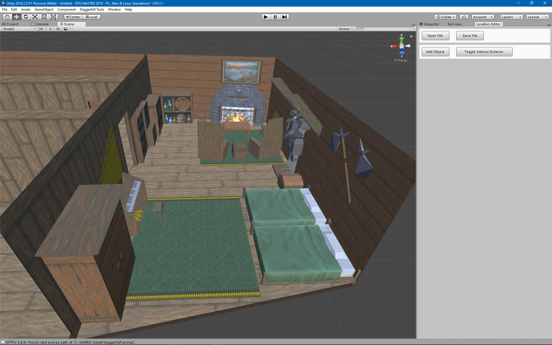
Task: Select the Rotate tool
Action: pos(26,17)
